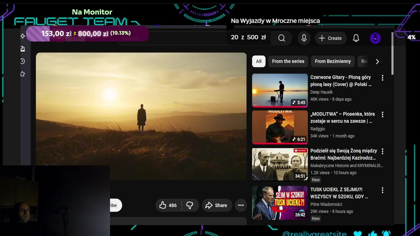Open options for Podzielił się Swoją Żoną video
The width and height of the screenshot is (420, 236).
382,151
